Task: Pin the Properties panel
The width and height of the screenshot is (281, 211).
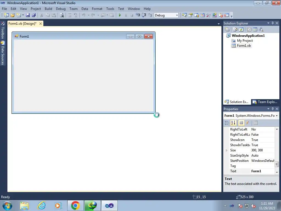Action: (x=272, y=109)
